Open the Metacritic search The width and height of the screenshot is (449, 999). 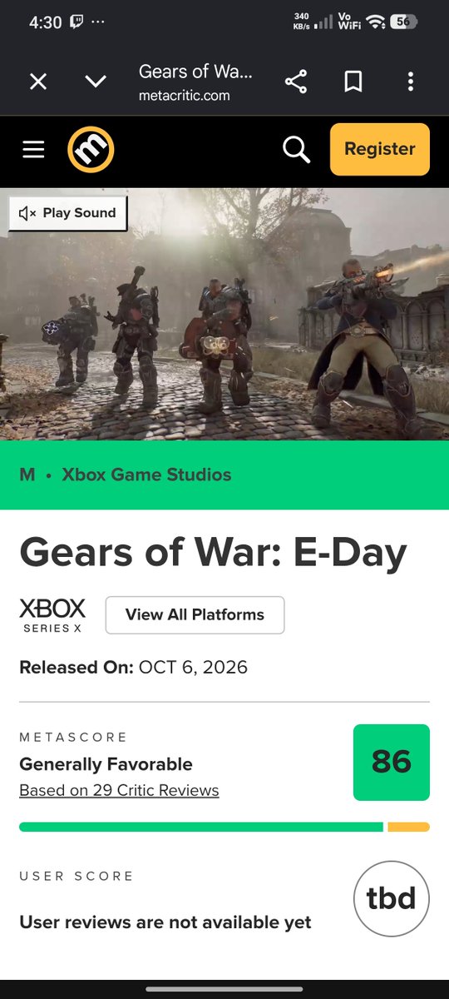296,150
